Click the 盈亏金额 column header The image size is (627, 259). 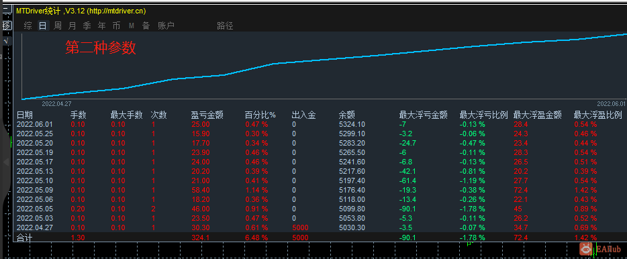click(x=207, y=115)
